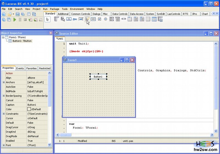This screenshot has width=220, height=154.
Task: Click Button1 on the Form1 designer
Action: click(98, 77)
